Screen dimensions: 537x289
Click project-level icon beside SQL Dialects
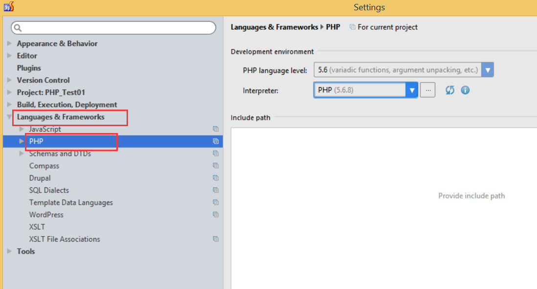click(x=215, y=190)
